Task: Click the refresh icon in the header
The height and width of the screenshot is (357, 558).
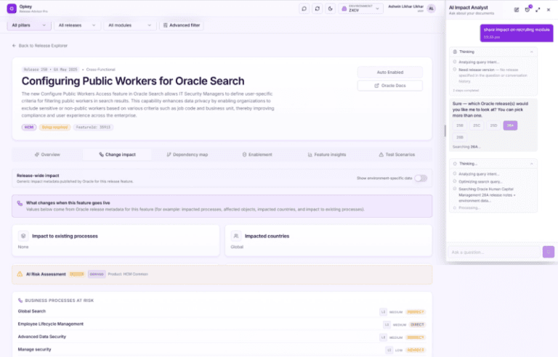Action: (x=318, y=9)
